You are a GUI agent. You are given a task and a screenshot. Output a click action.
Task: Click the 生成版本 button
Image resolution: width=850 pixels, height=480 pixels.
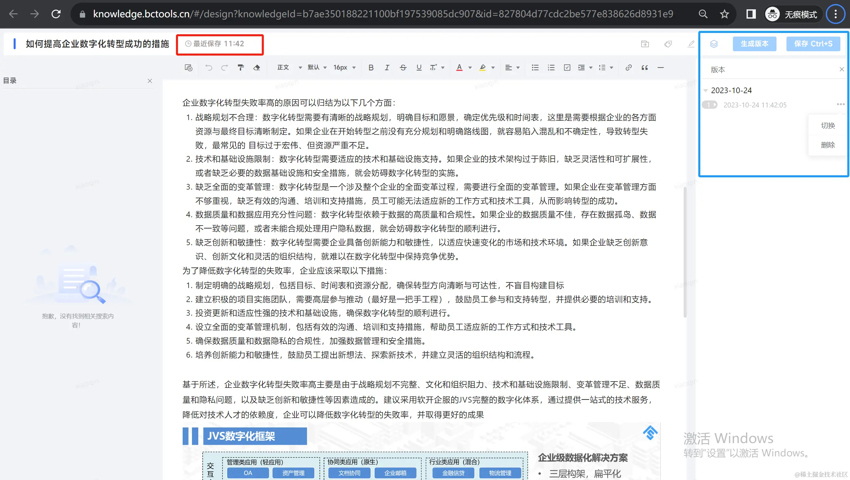754,44
